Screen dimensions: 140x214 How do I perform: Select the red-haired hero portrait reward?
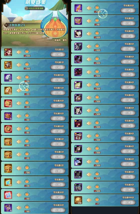[x=8, y=52]
